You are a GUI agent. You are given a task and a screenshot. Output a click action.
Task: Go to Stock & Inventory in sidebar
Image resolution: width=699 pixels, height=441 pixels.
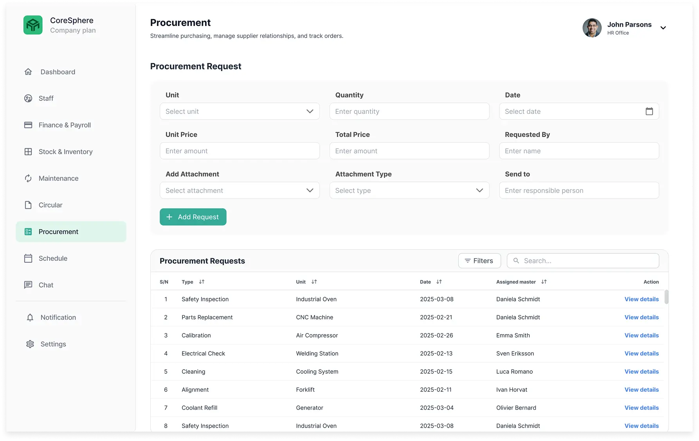[65, 152]
